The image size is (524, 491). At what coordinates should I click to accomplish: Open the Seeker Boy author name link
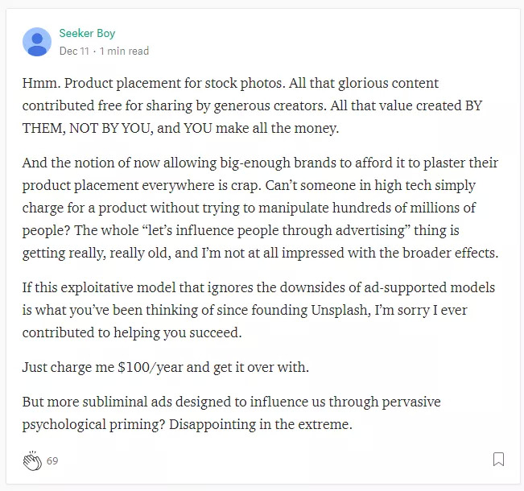87,34
